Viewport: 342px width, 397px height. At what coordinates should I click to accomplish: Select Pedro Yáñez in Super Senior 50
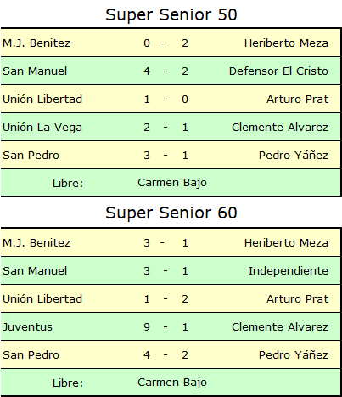pos(294,156)
